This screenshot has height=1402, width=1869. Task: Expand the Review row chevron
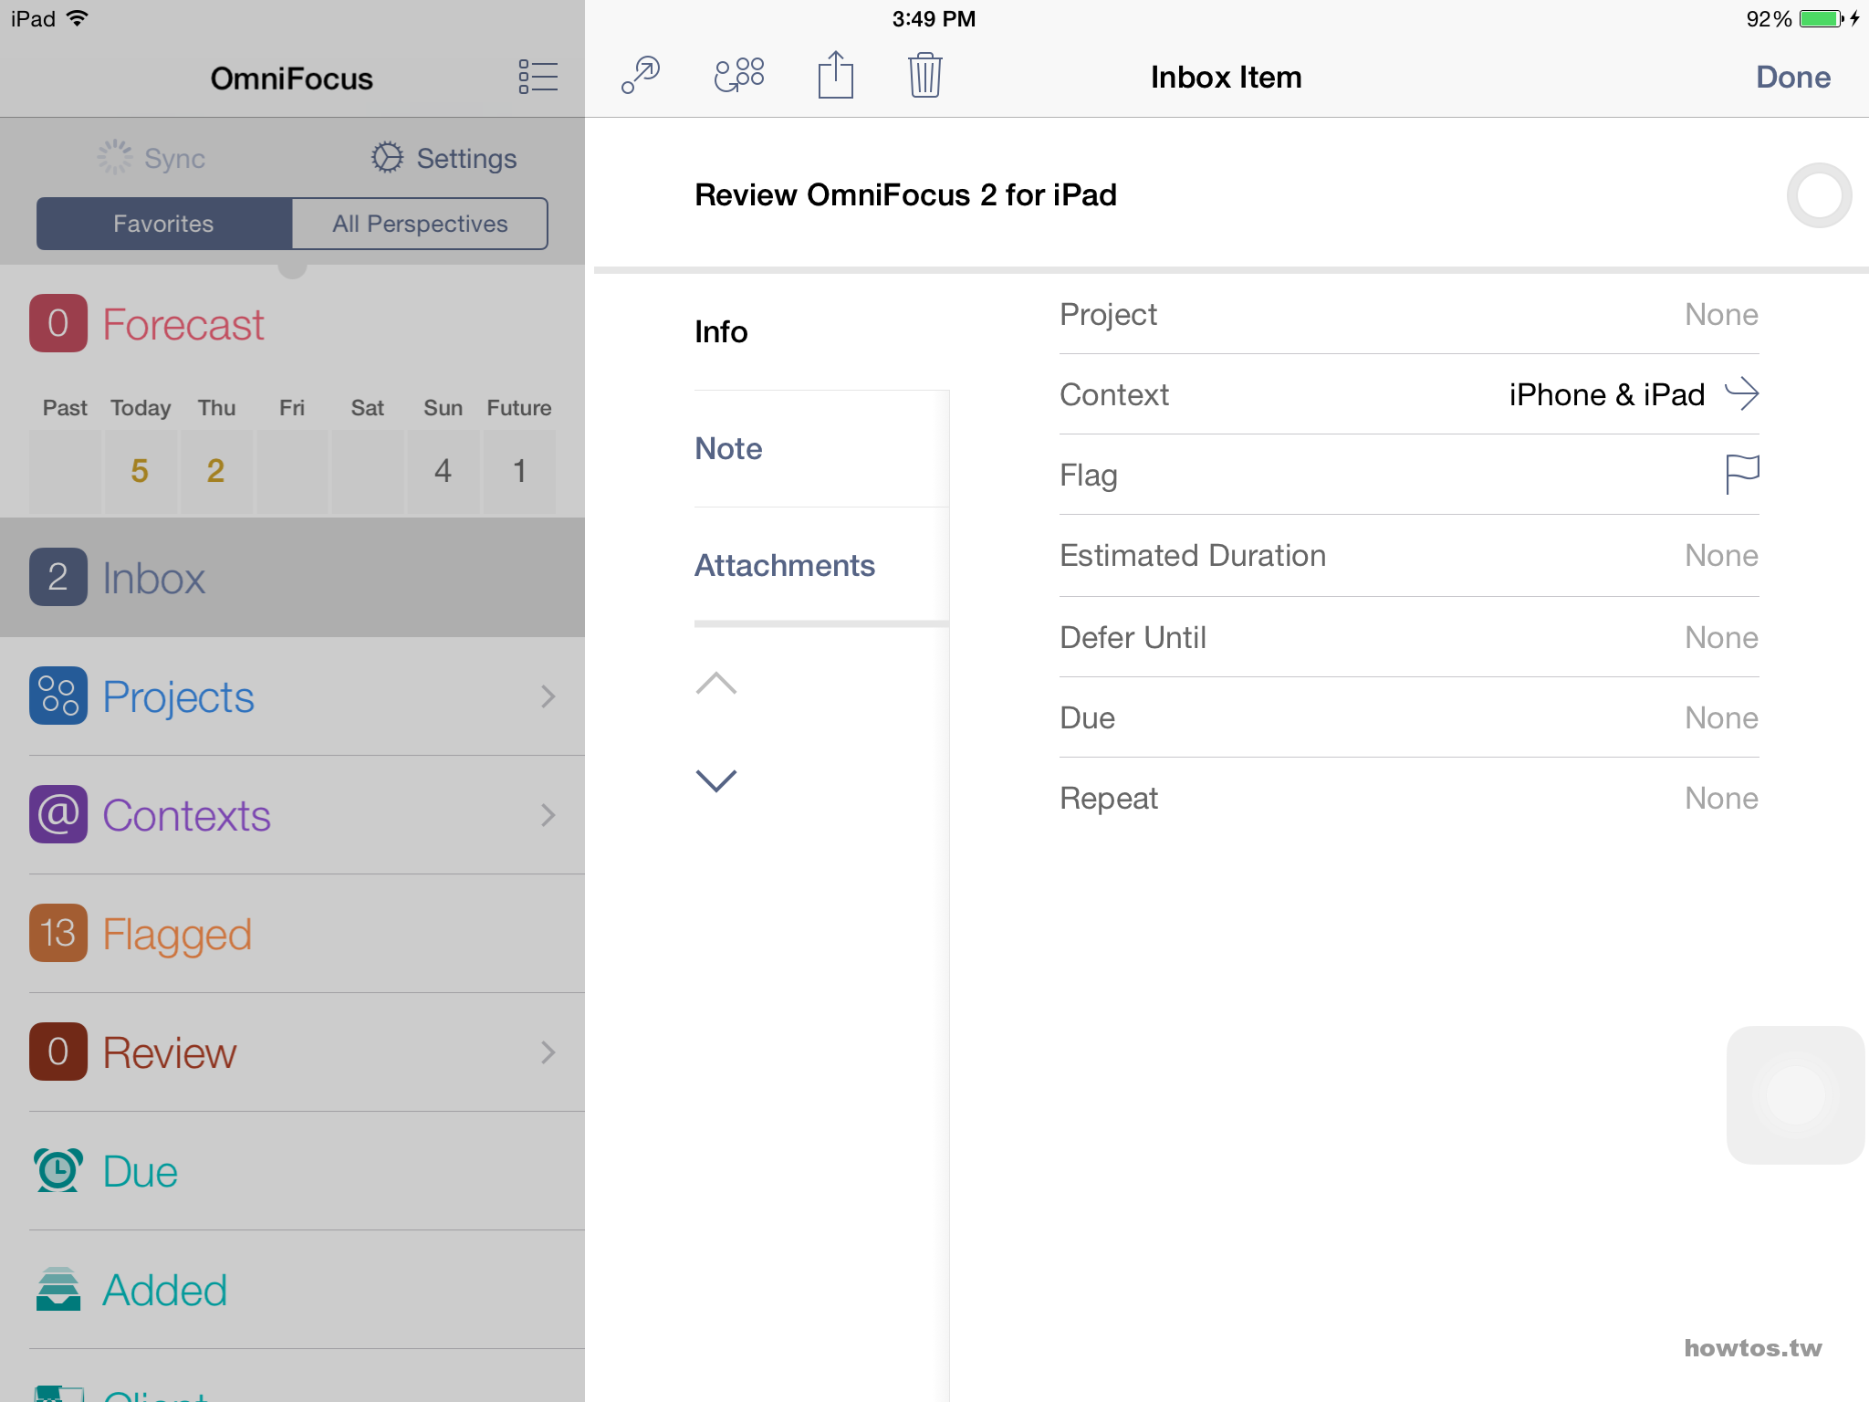point(548,1052)
